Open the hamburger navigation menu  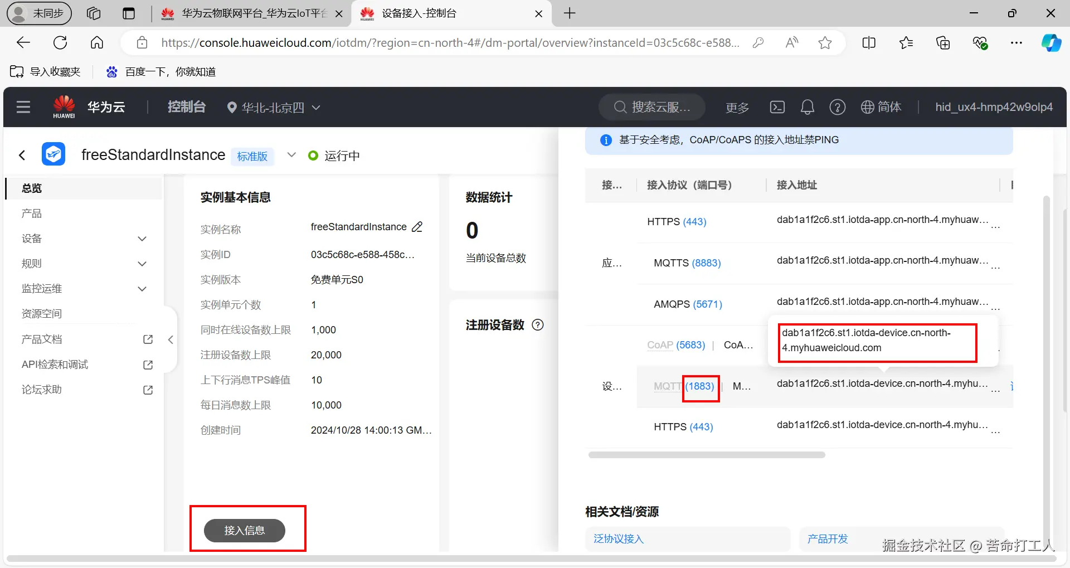click(x=23, y=107)
